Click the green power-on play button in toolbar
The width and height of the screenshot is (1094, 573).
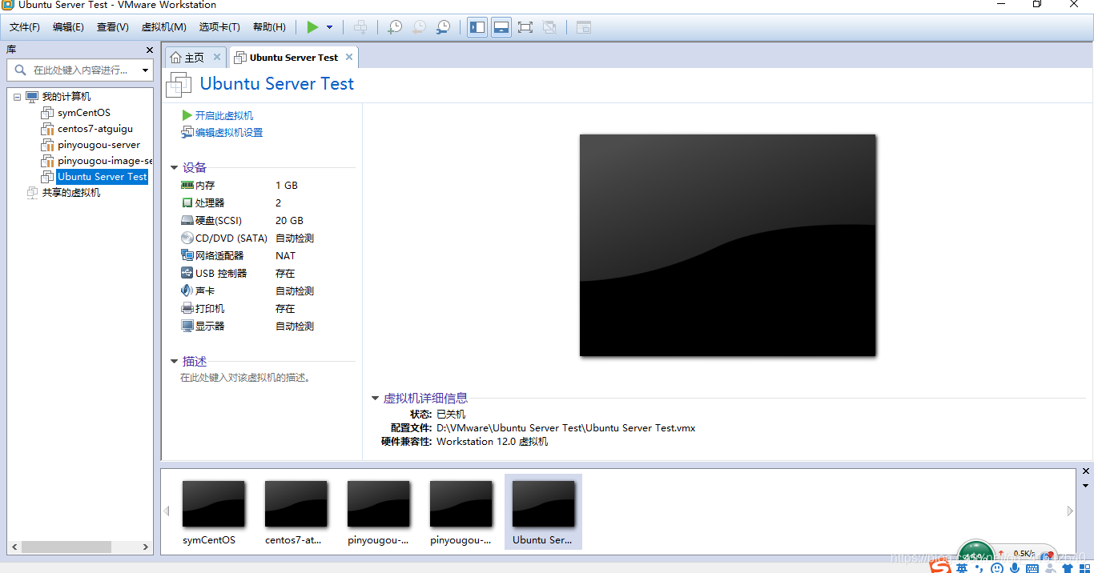click(312, 27)
